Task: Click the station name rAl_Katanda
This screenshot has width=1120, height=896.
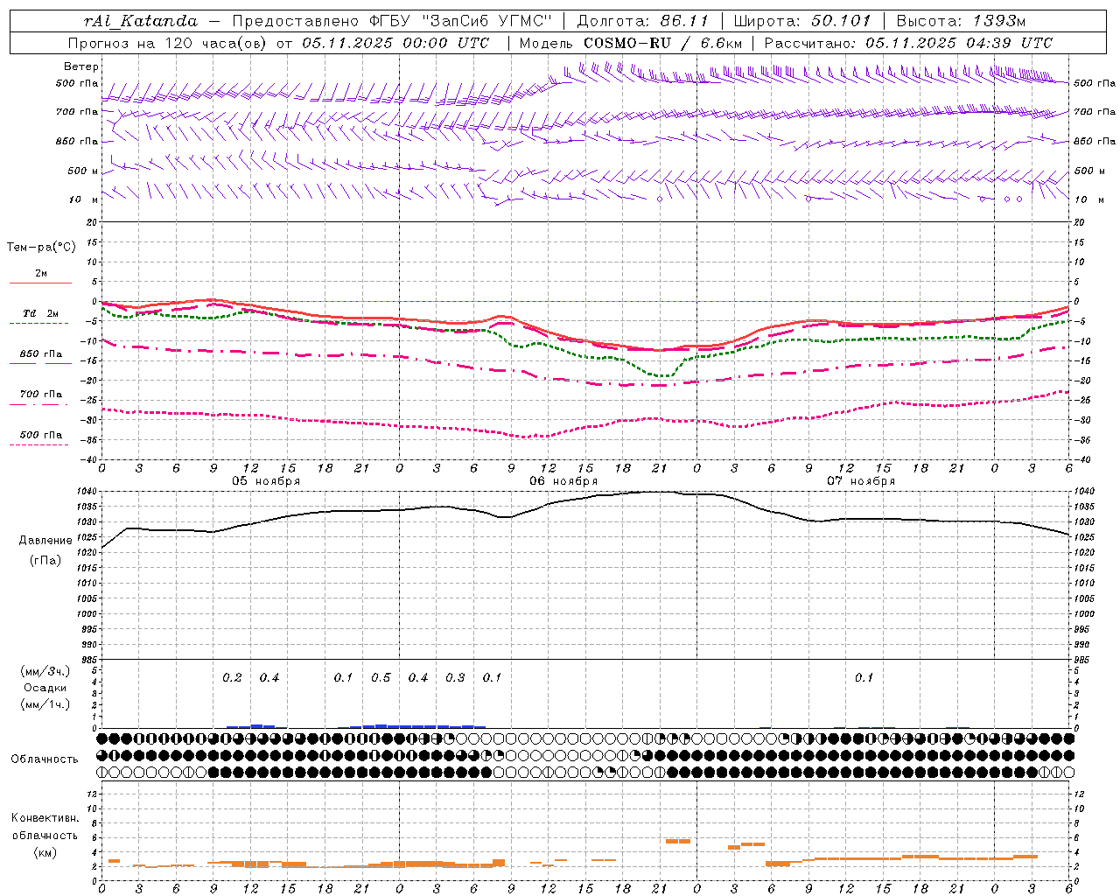Action: (141, 21)
